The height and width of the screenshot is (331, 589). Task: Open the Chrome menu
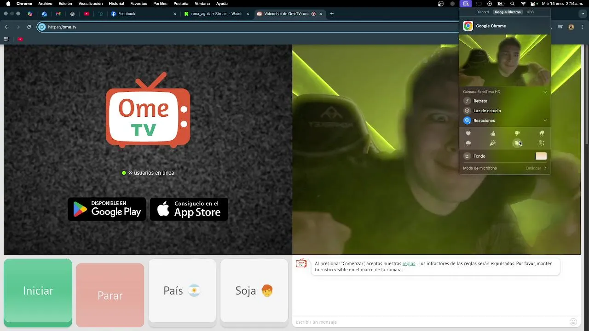pos(24,4)
